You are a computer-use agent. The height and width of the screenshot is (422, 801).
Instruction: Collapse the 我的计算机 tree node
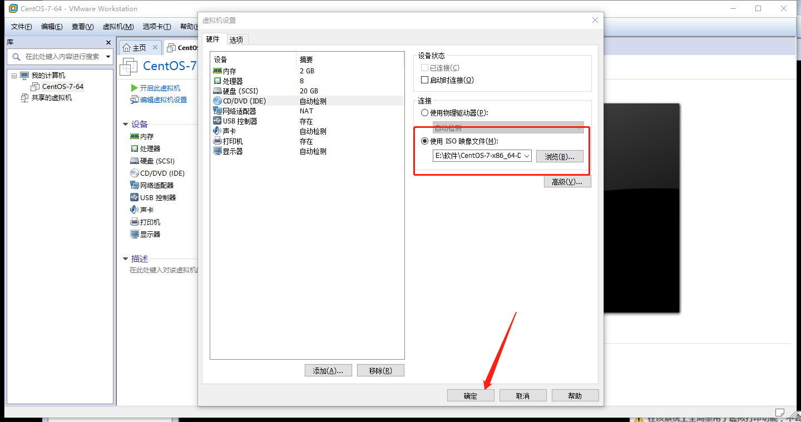[x=14, y=76]
